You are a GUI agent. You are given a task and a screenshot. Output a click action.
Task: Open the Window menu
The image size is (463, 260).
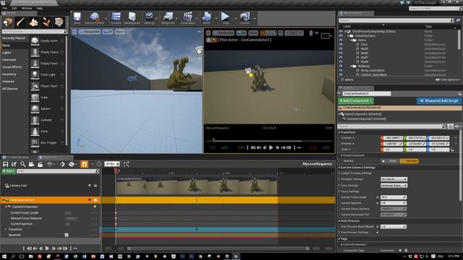point(27,8)
